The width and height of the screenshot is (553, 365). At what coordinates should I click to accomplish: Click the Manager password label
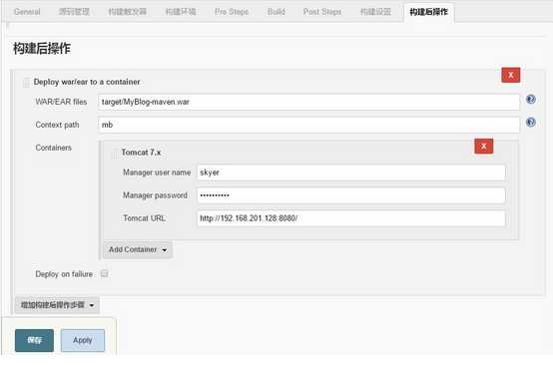[x=155, y=195]
